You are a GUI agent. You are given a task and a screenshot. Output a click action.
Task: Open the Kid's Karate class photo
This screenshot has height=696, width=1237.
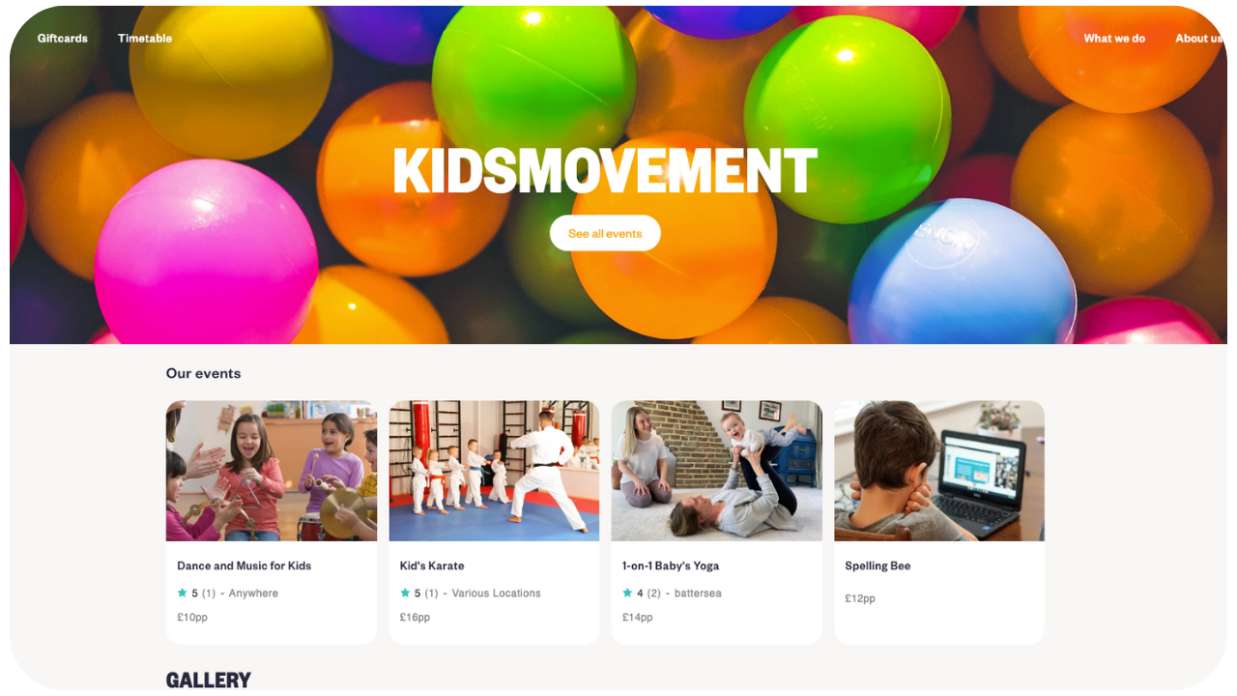494,471
